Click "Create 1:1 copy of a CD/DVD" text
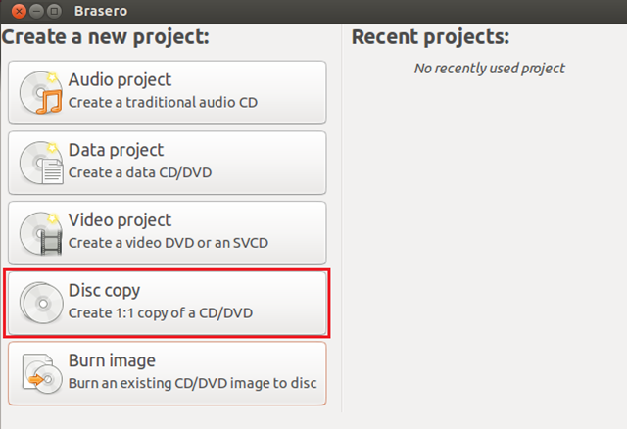Viewport: 627px width, 429px height. (x=162, y=313)
